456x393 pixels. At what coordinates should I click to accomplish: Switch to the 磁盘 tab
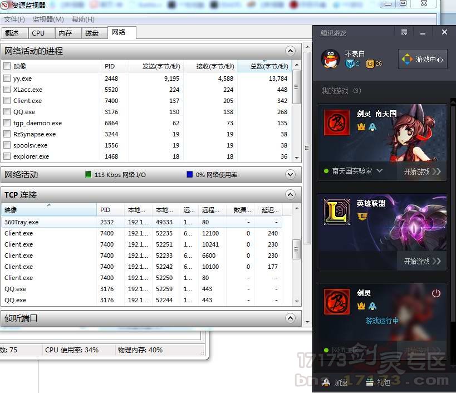(x=95, y=33)
